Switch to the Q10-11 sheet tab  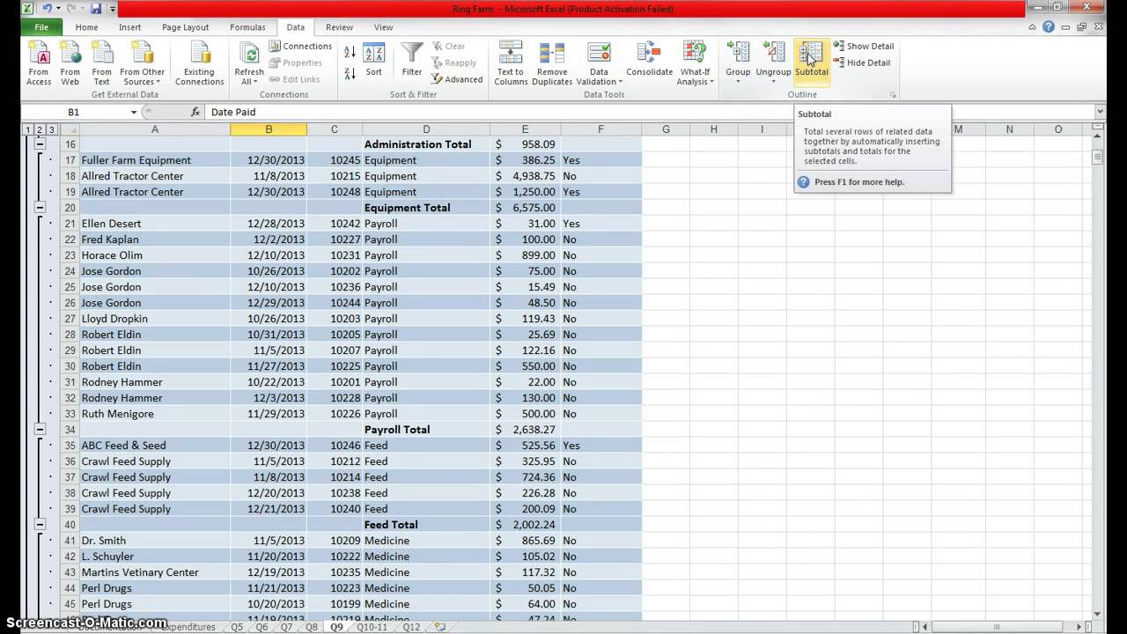(372, 627)
